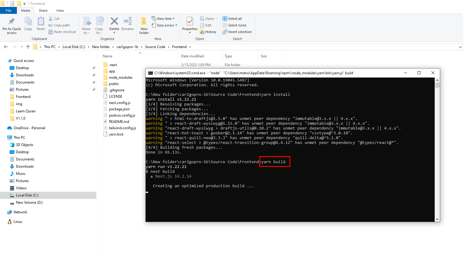Open the OneDrive - Personal node
The image size is (463, 259).
pos(29,128)
